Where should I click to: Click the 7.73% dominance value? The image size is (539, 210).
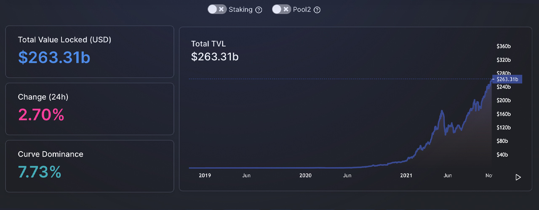pyautogui.click(x=40, y=172)
